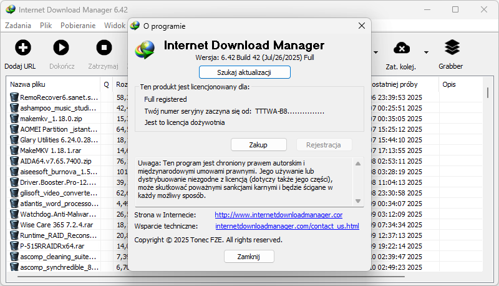Click file icon of Driver.Booster.Pro row
The width and height of the screenshot is (499, 286).
pyautogui.click(x=14, y=182)
